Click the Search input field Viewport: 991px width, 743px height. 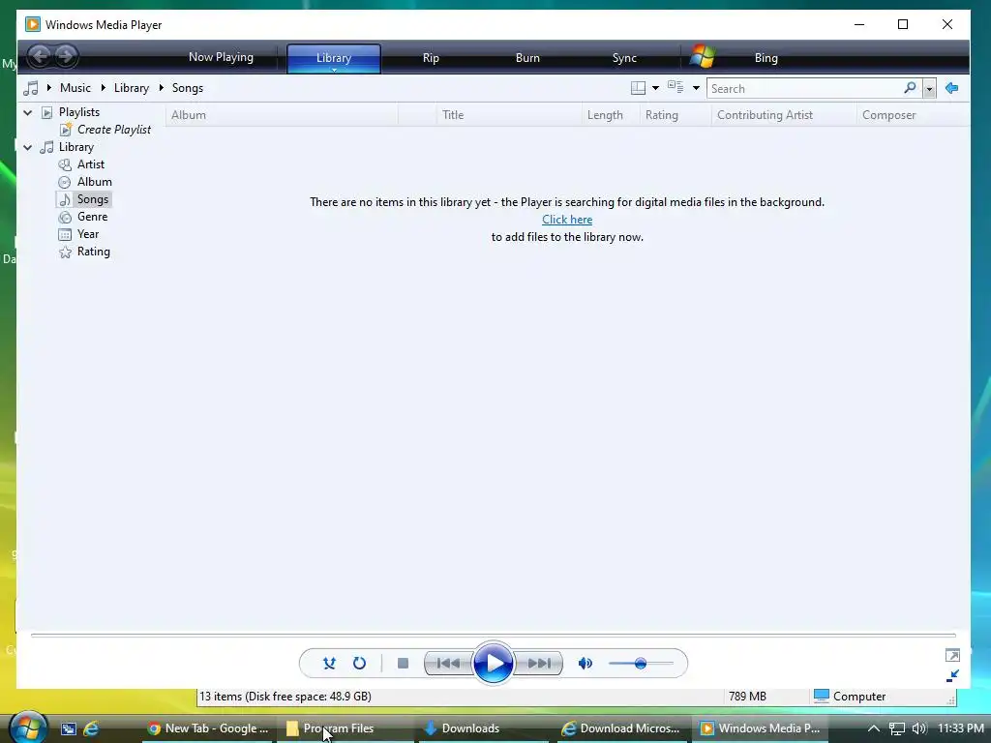point(804,88)
